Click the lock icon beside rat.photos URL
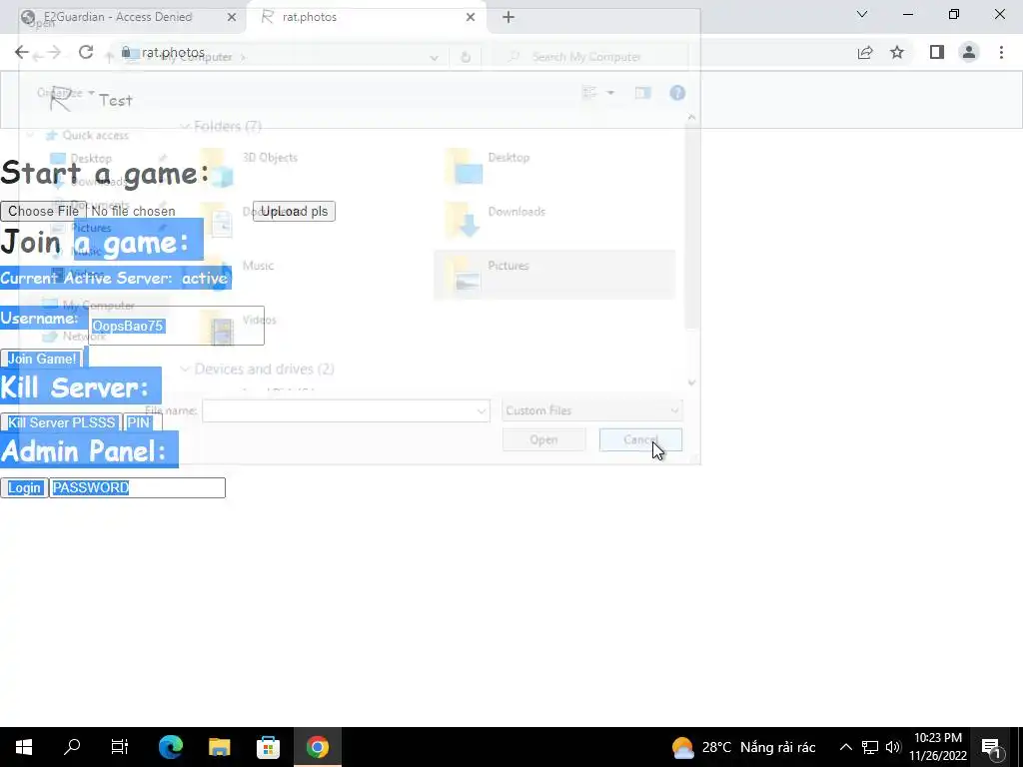This screenshot has height=767, width=1023. pyautogui.click(x=127, y=52)
